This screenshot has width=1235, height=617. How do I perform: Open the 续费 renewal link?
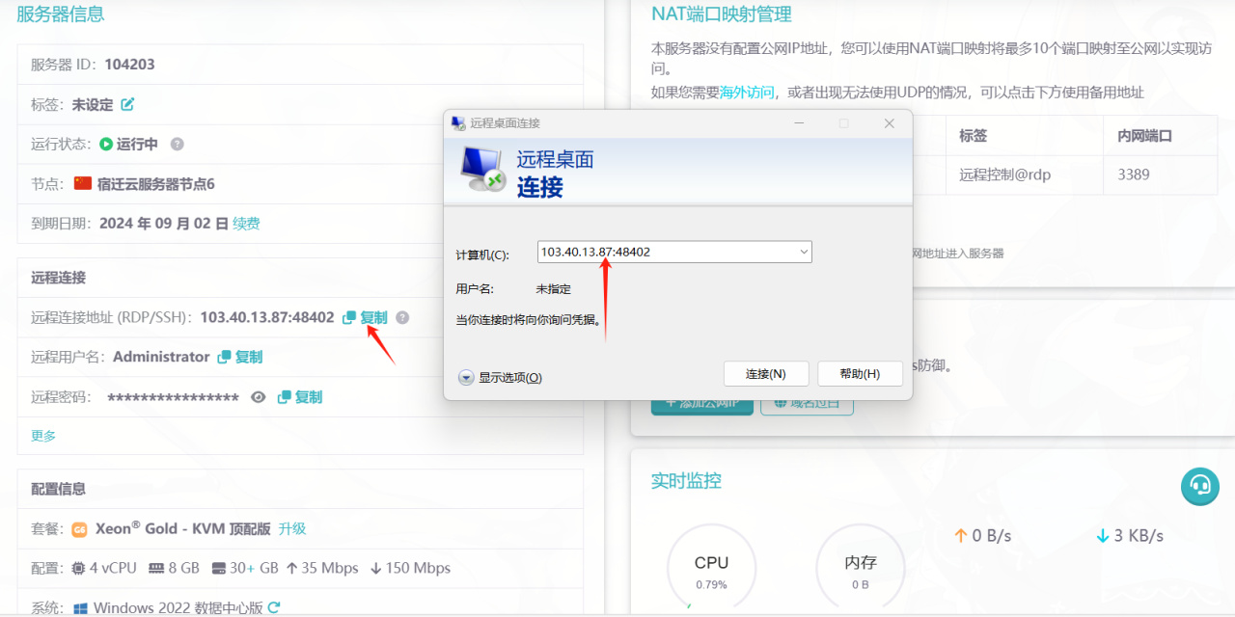coord(246,224)
